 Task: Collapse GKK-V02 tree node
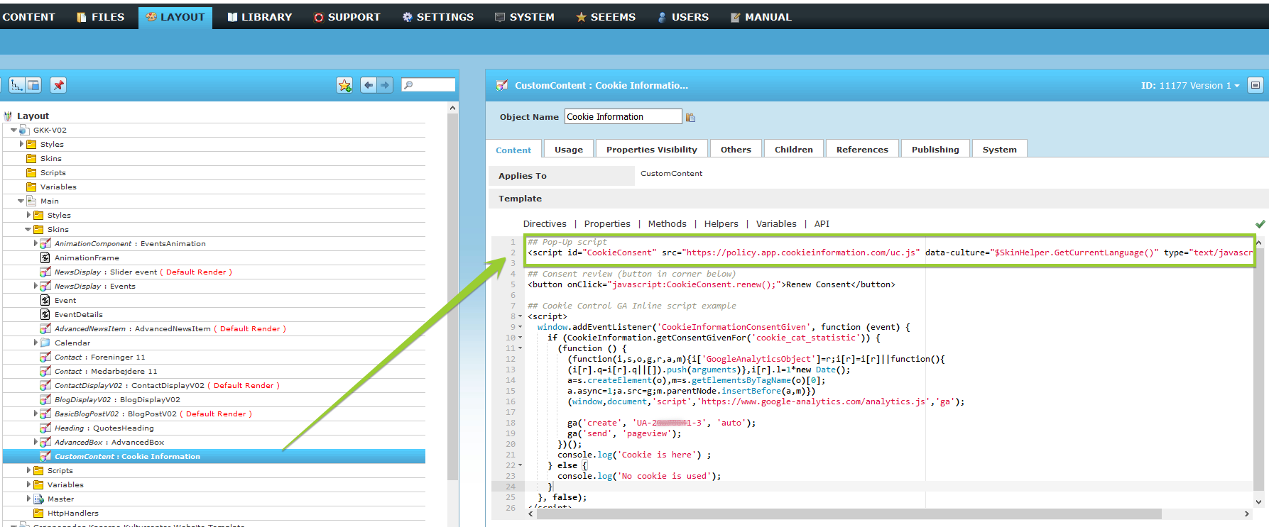point(13,130)
